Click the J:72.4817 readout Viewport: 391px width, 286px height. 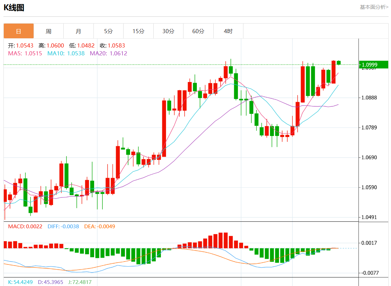80,282
